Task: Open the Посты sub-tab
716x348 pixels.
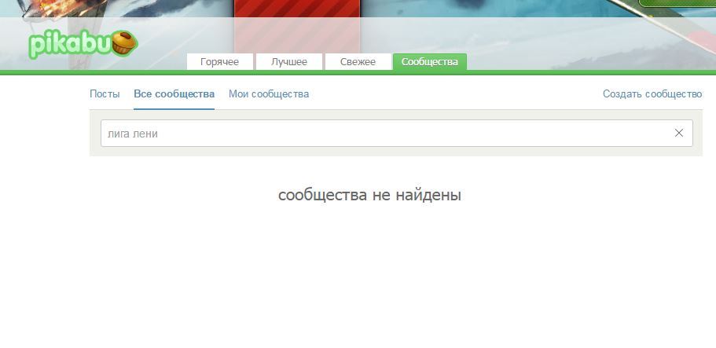Action: coord(105,94)
